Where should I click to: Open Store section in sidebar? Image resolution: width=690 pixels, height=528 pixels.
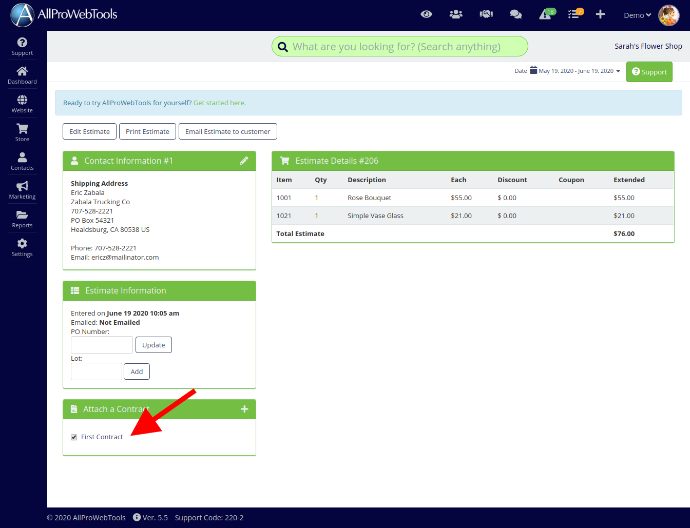(22, 132)
